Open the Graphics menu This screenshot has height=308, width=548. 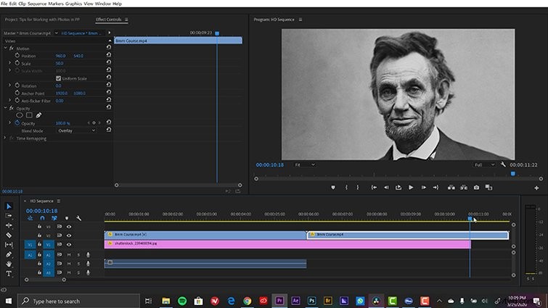point(74,4)
